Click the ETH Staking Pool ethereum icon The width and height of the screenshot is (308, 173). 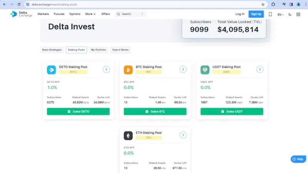pyautogui.click(x=128, y=136)
